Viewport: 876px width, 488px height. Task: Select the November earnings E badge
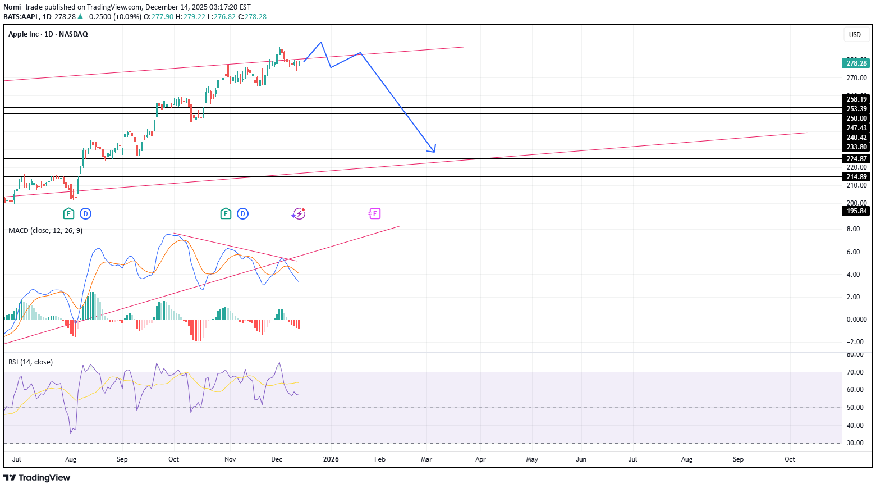pyautogui.click(x=226, y=214)
